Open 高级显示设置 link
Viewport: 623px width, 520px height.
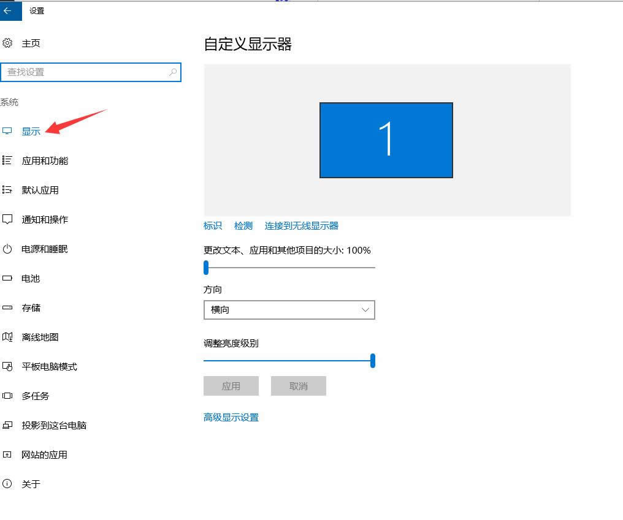tap(231, 417)
